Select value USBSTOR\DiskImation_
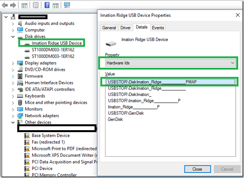 [x=129, y=94]
